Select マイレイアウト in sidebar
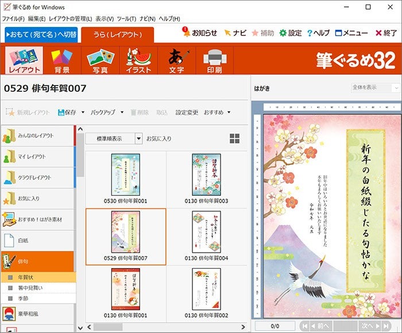 37,157
